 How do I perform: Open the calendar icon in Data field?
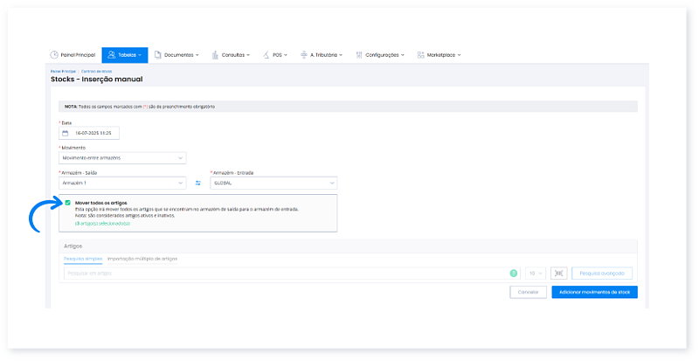(x=66, y=133)
